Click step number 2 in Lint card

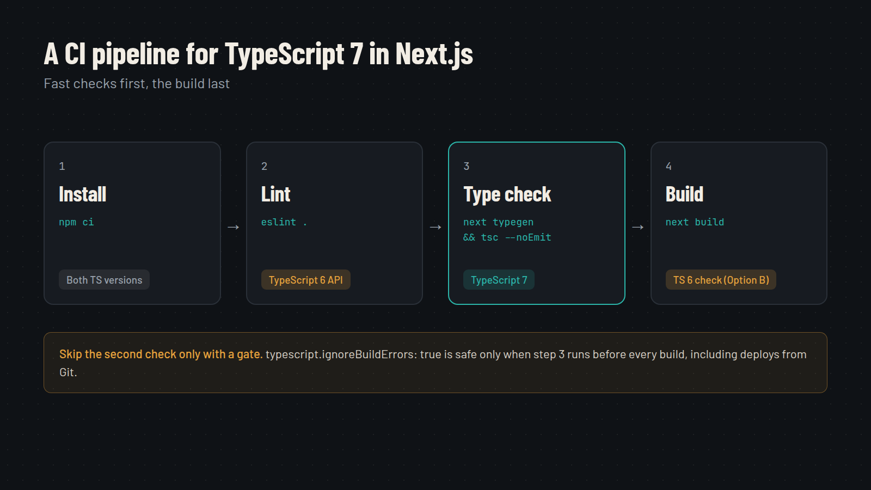[264, 166]
